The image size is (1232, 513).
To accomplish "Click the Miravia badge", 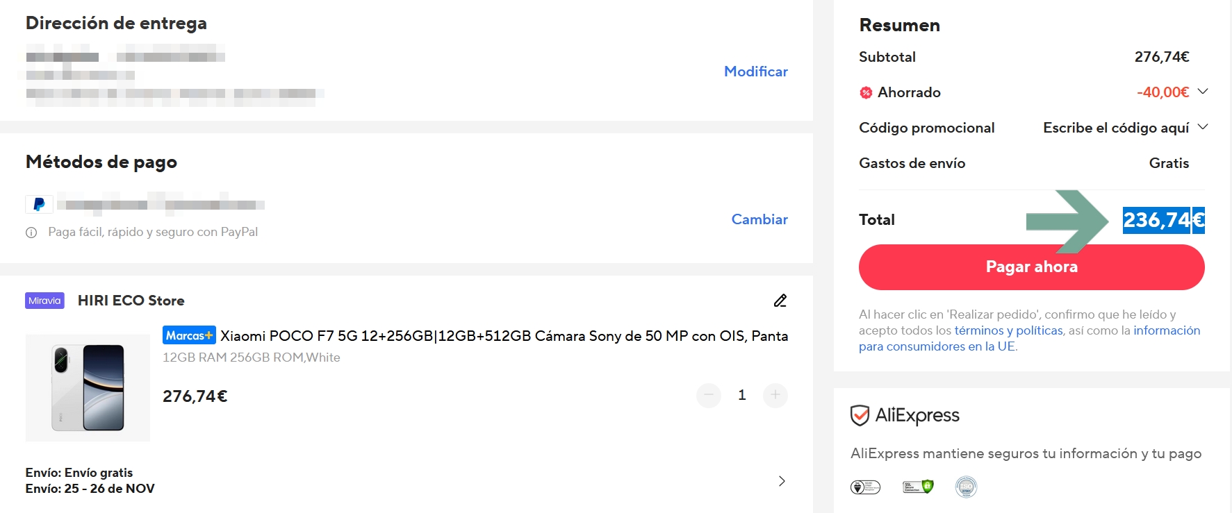I will pyautogui.click(x=44, y=301).
